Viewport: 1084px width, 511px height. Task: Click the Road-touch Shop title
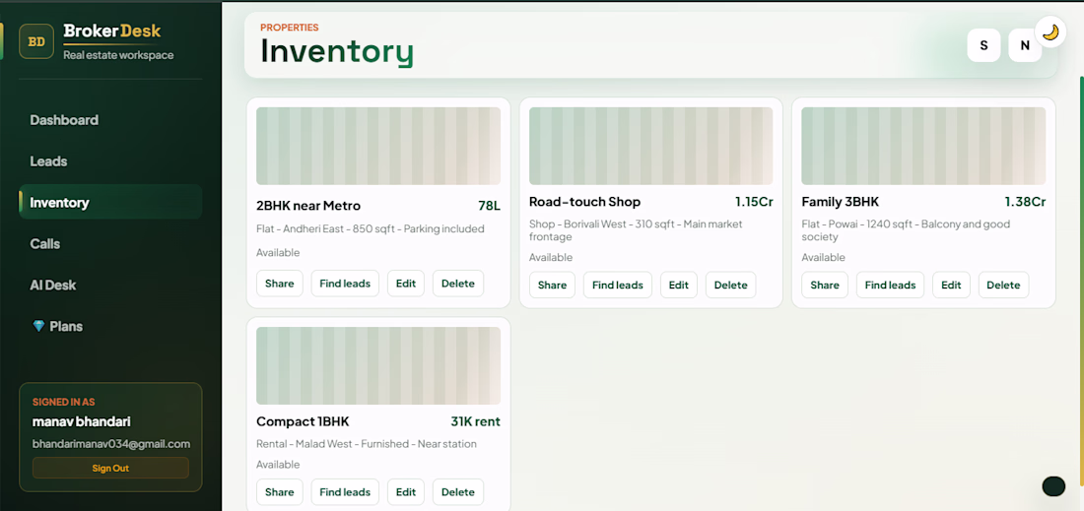584,202
